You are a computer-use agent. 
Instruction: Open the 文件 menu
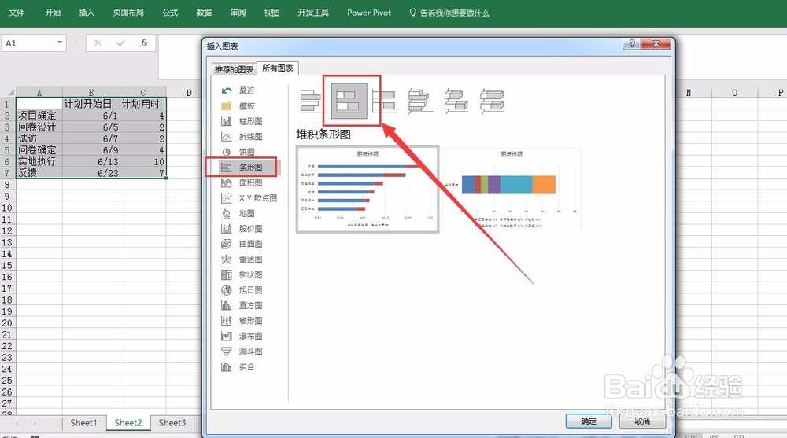(17, 13)
